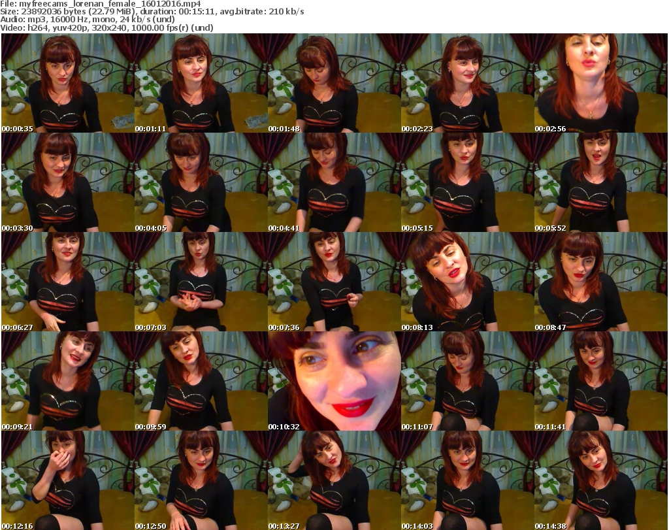Click the 00:13:27 thumbnail
This screenshot has height=530, width=669.
[334, 480]
